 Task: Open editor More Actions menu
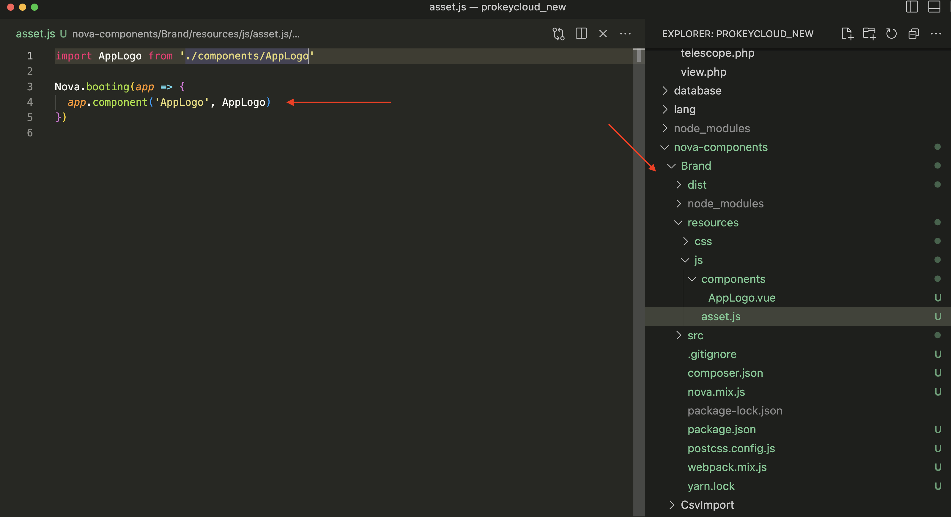(625, 34)
